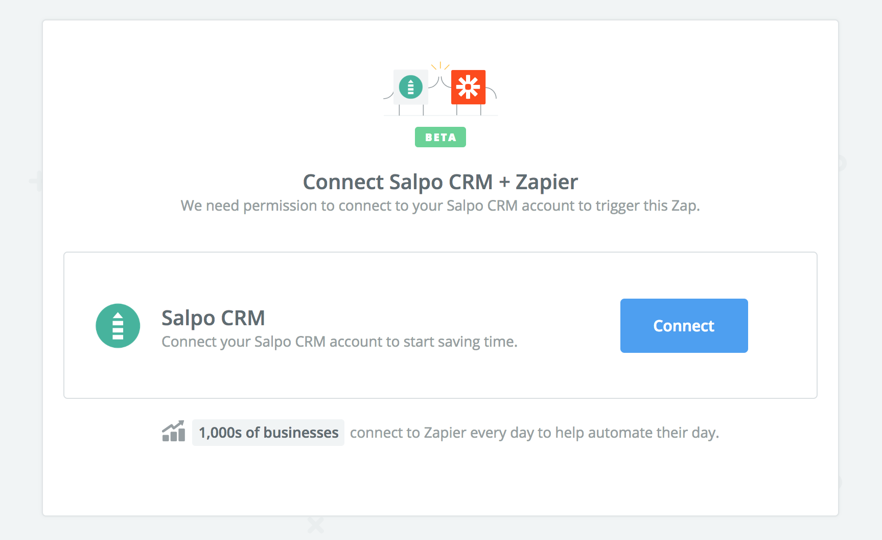Click the large Salpo CRM round logo
This screenshot has height=540, width=882.
tap(118, 326)
